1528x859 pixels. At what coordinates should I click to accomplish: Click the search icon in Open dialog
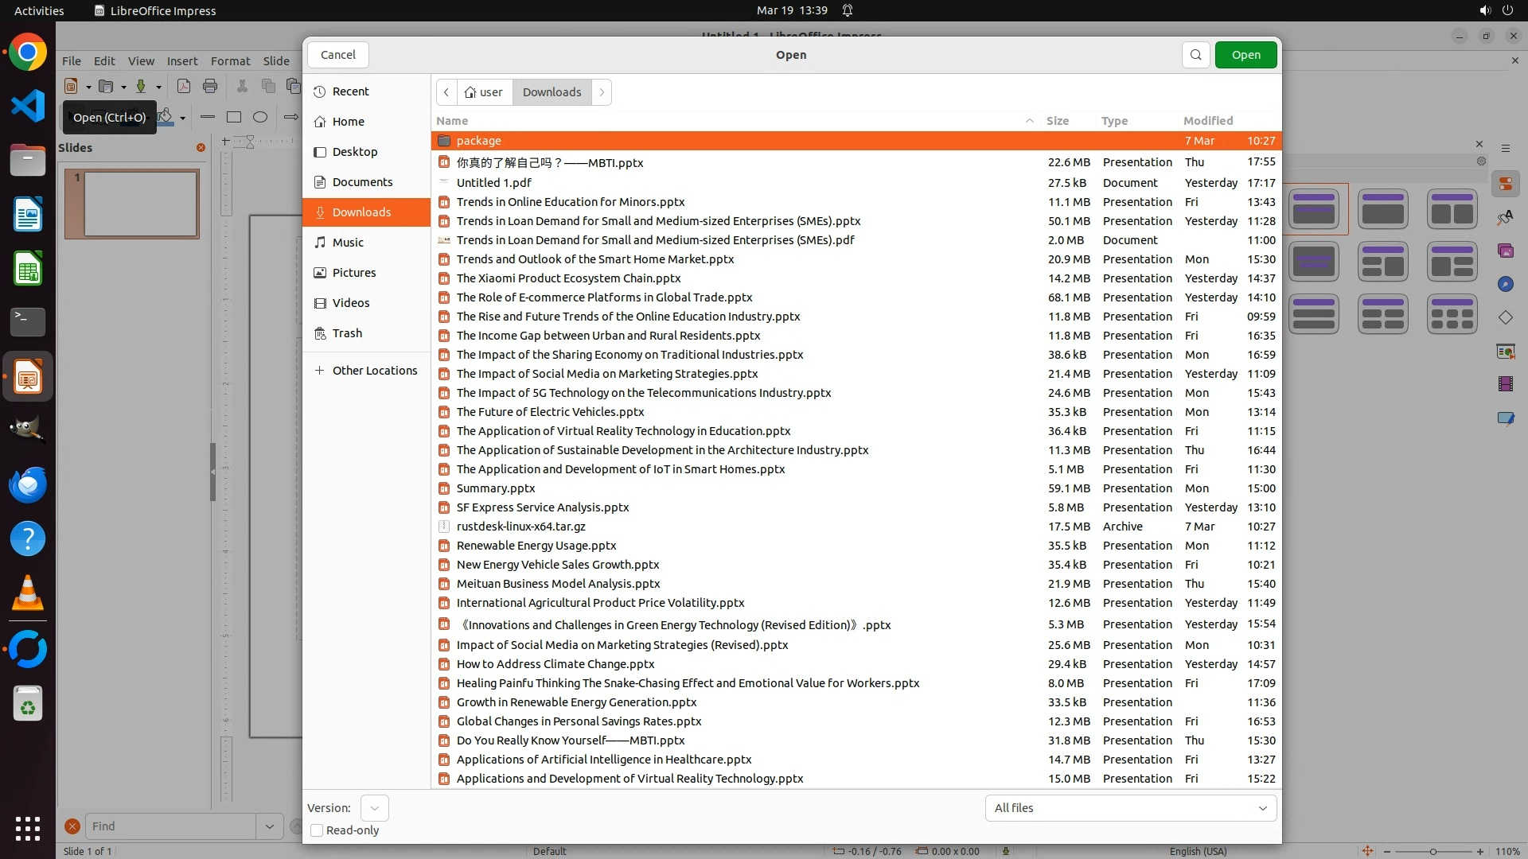(x=1195, y=55)
